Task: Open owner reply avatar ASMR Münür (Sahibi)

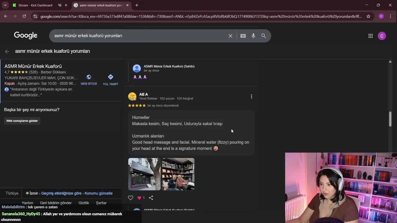Action: pos(137,68)
